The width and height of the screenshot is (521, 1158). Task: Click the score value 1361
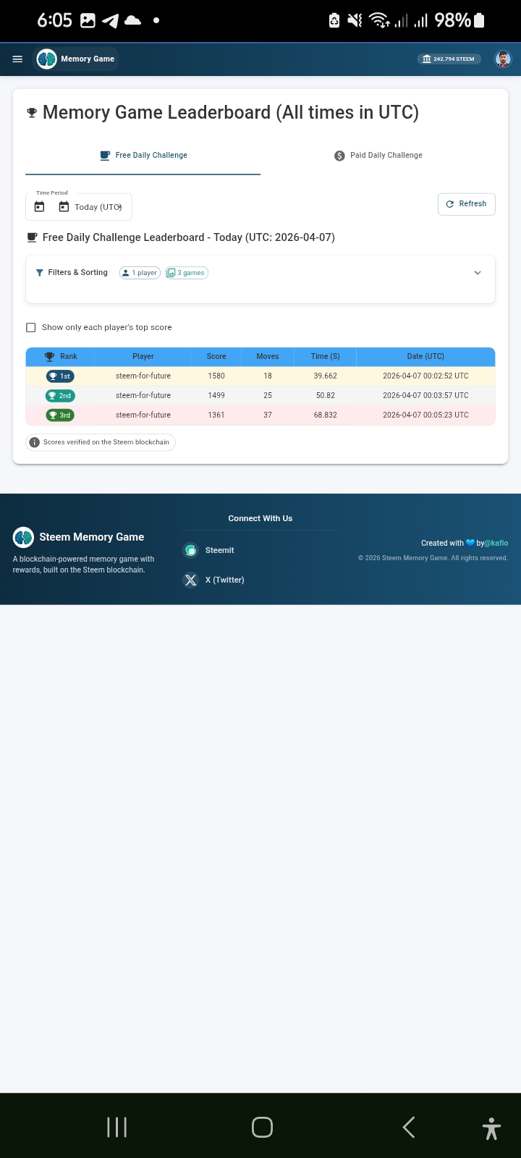click(216, 415)
